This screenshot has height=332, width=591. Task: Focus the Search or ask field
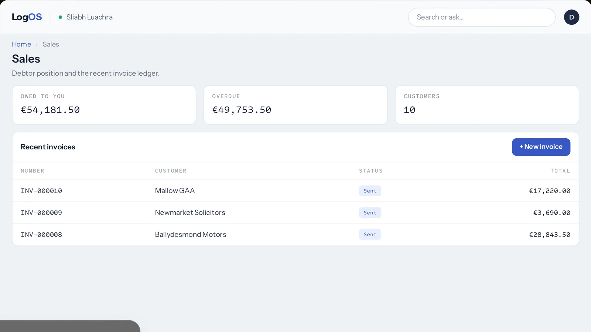481,17
